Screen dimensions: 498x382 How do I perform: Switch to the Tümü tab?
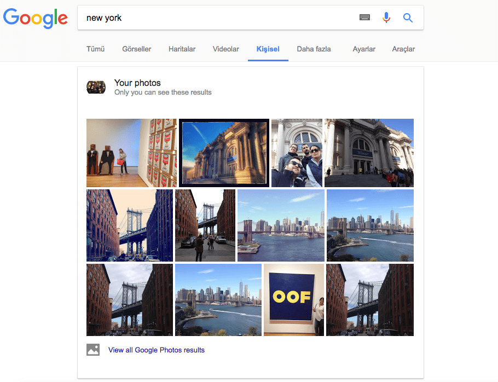pyautogui.click(x=95, y=49)
